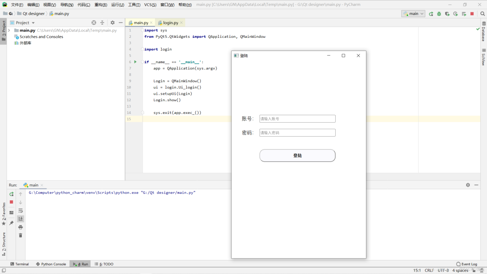
Task: Collapse all in the Project tree
Action: (x=102, y=23)
